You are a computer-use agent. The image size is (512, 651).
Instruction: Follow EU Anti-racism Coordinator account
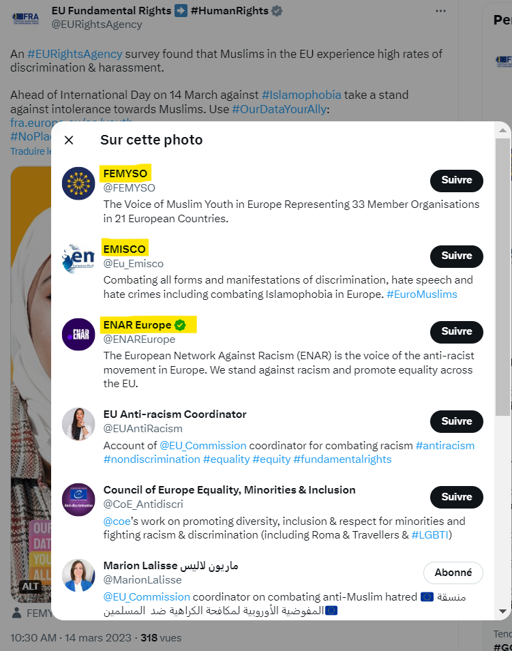[x=456, y=421]
